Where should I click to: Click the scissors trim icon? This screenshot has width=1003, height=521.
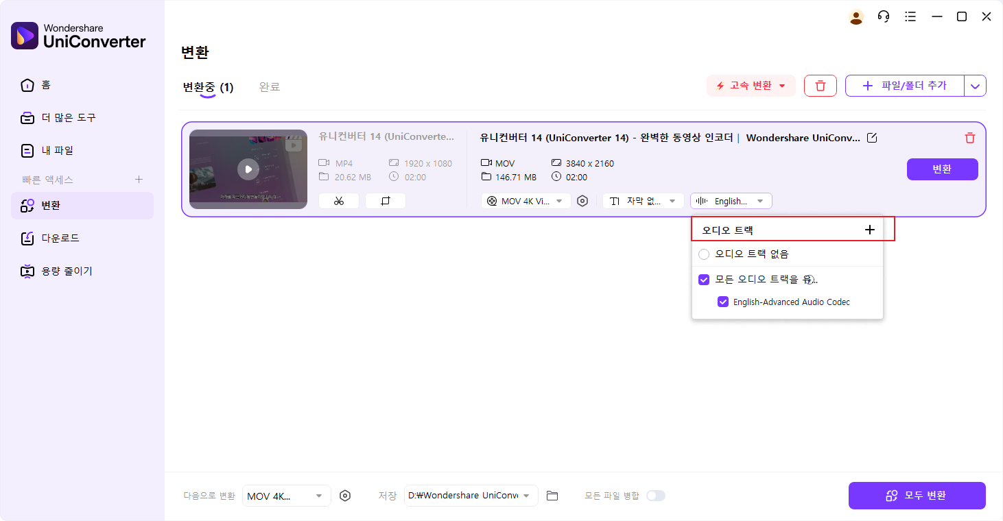338,201
